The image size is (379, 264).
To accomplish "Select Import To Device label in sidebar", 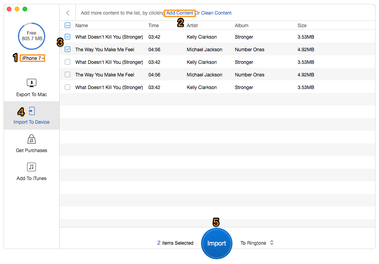I will (x=32, y=122).
